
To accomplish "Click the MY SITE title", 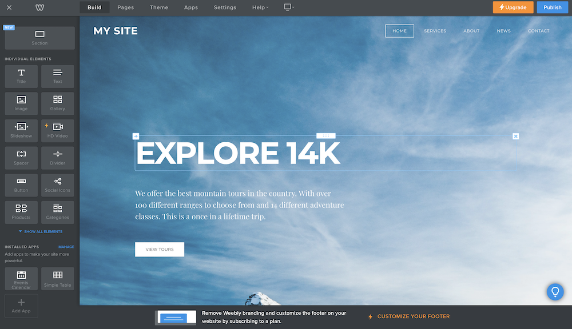I will tap(116, 31).
